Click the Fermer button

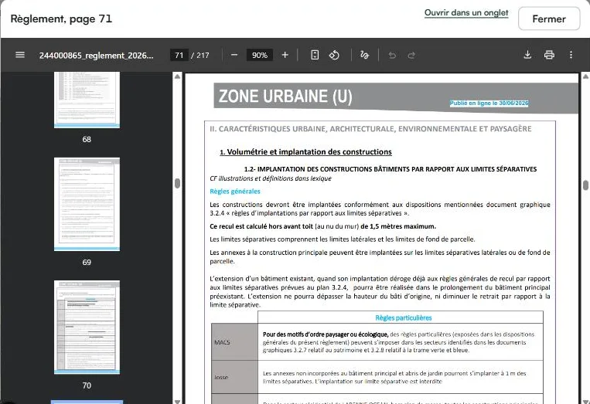pos(549,19)
